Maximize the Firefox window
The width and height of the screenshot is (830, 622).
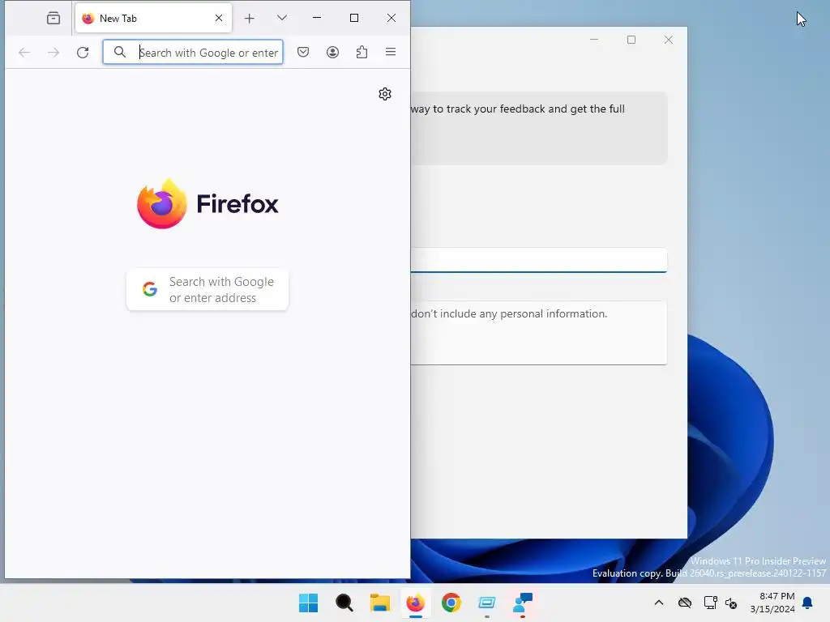[354, 18]
